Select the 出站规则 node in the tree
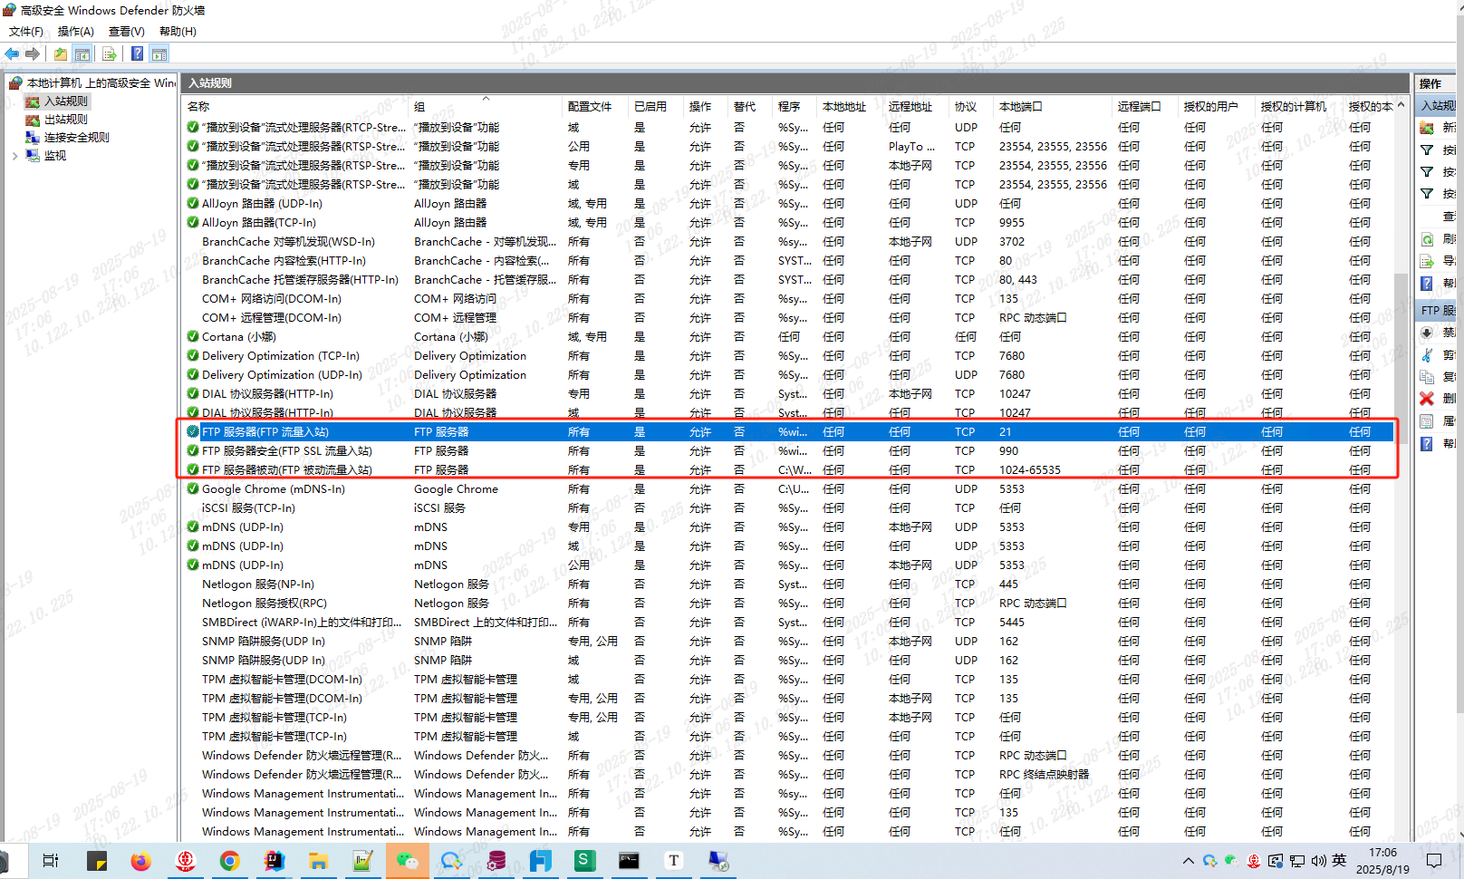1464x879 pixels. 66,120
